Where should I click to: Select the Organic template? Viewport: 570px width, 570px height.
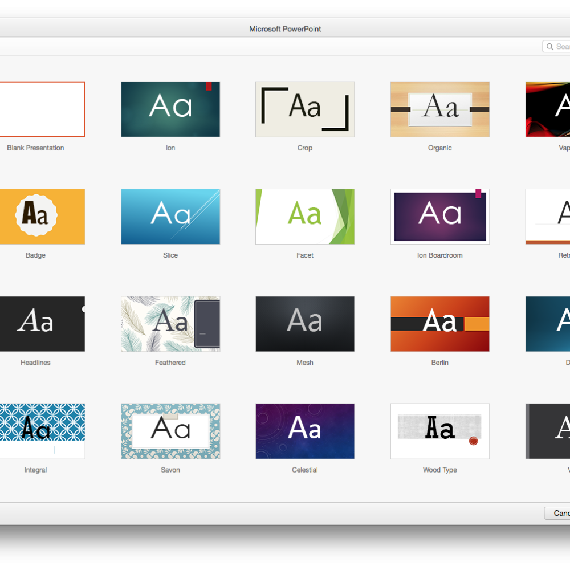pyautogui.click(x=439, y=109)
